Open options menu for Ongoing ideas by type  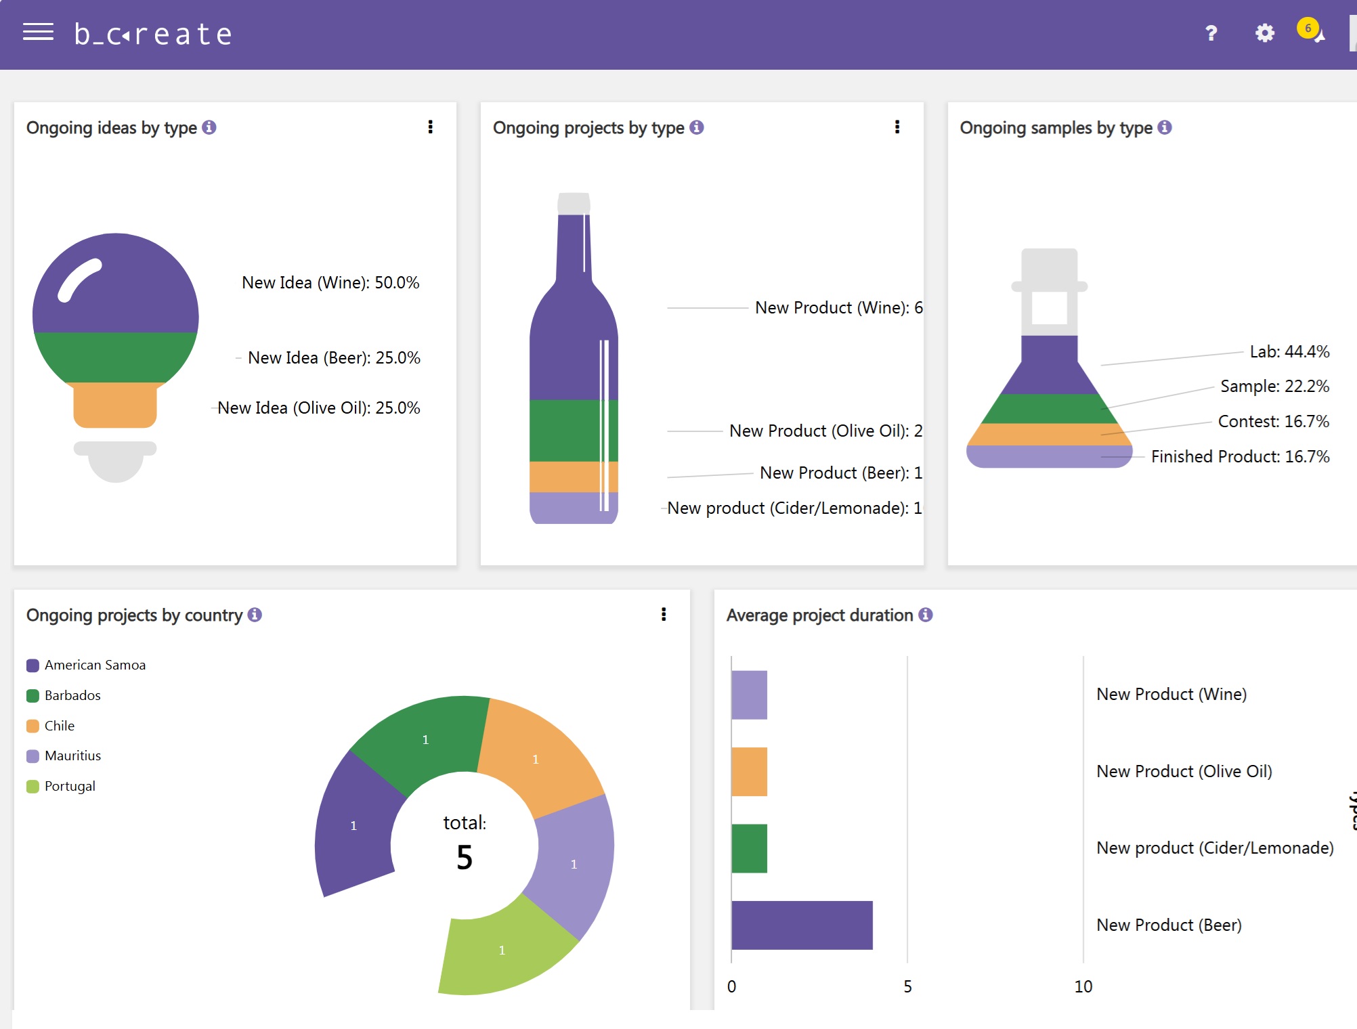point(430,127)
